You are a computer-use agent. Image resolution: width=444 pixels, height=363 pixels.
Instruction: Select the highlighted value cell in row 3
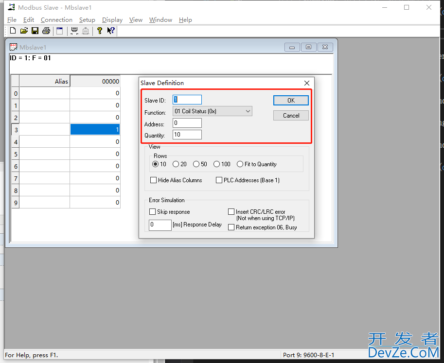pyautogui.click(x=95, y=130)
